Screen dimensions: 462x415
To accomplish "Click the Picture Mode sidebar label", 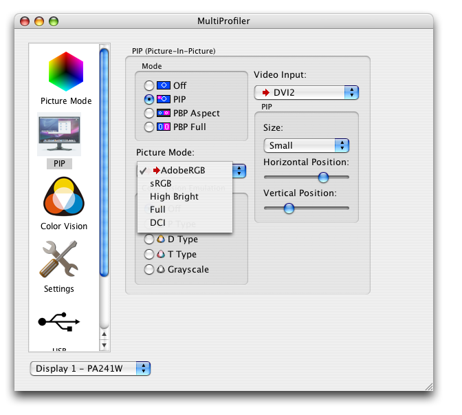I will tap(66, 101).
